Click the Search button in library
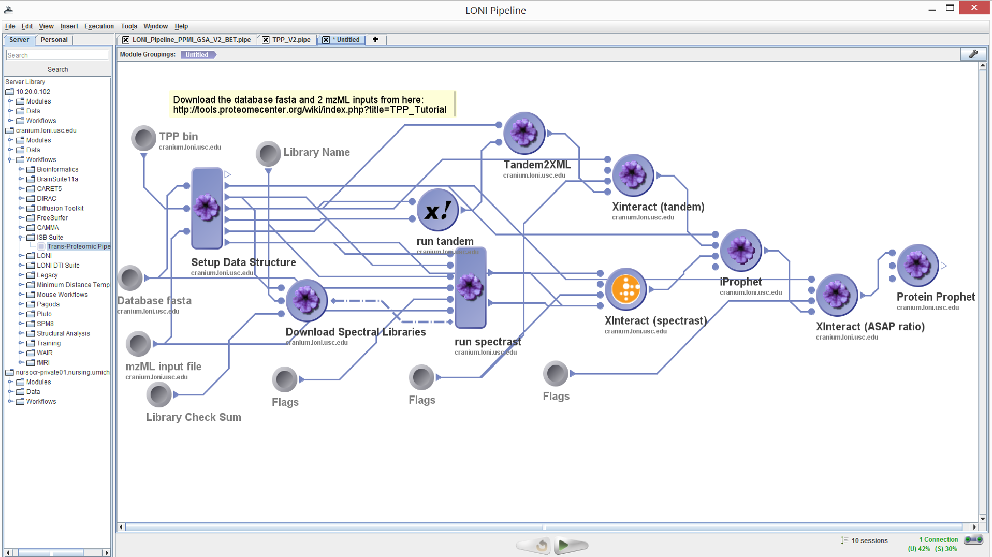Image resolution: width=992 pixels, height=557 pixels. (x=57, y=69)
